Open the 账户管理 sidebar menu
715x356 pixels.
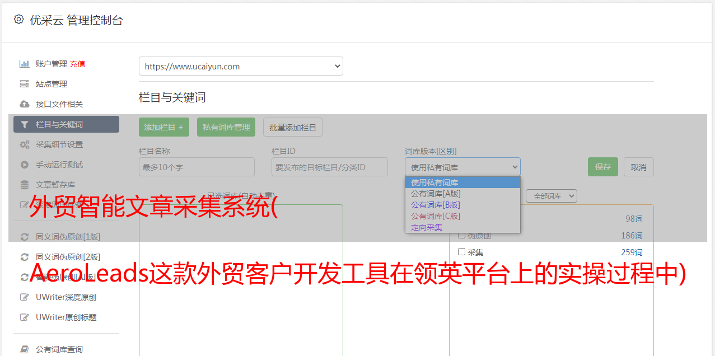(x=52, y=64)
